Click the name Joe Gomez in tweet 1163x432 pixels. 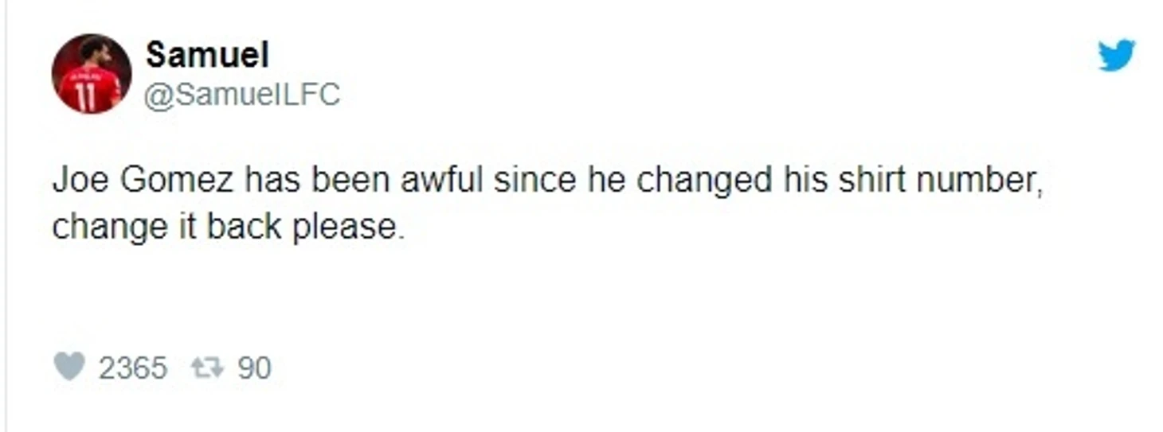click(x=143, y=181)
